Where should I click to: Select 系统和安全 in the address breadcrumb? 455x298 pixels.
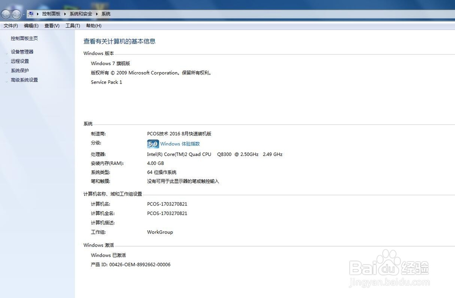click(81, 14)
